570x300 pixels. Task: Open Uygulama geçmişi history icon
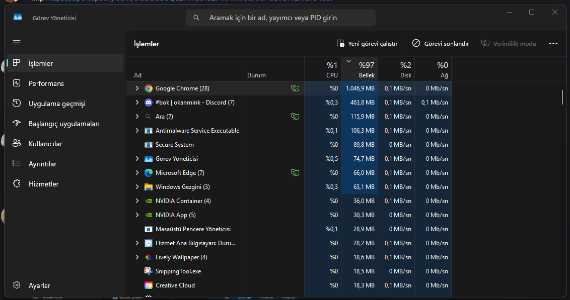pos(17,104)
